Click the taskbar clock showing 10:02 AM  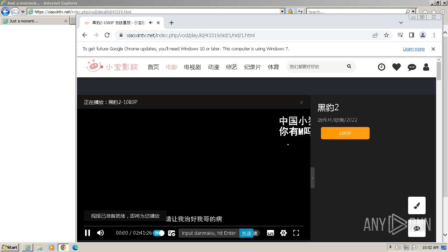[x=430, y=247]
